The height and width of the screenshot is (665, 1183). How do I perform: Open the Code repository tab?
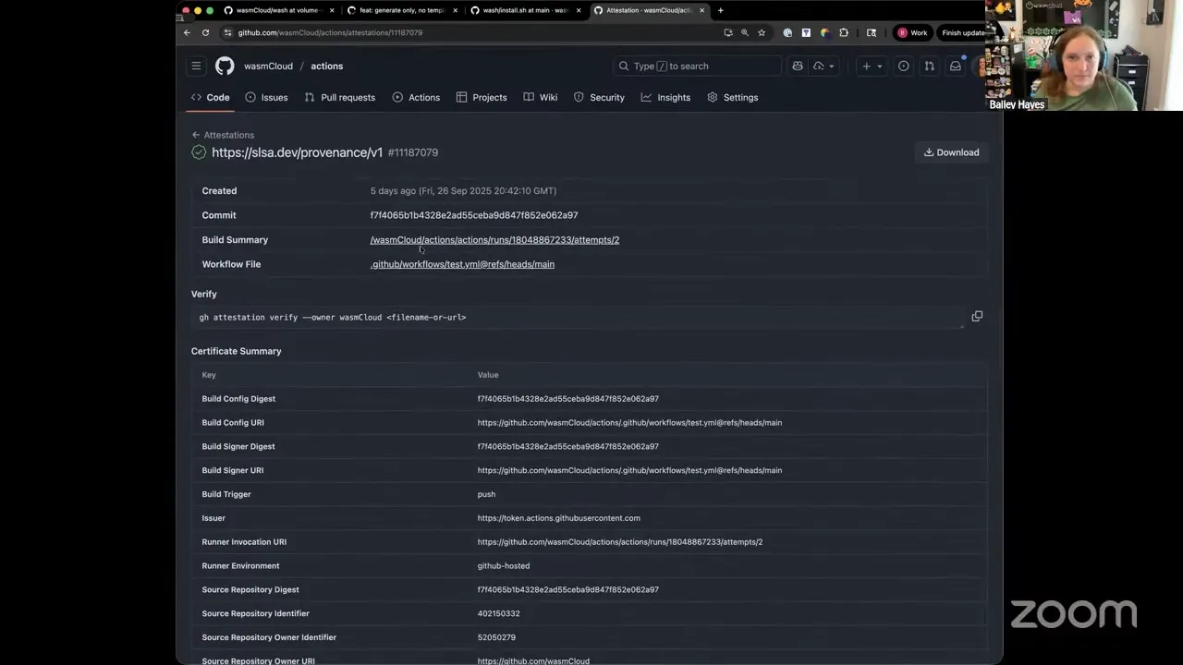211,97
